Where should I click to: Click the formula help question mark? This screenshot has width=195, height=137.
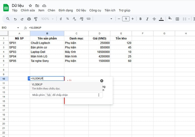29,78
